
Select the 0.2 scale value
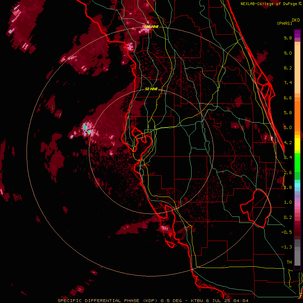tap(288, 217)
